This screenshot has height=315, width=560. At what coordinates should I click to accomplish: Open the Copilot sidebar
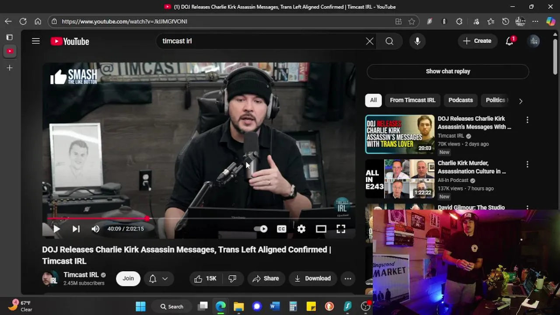click(x=551, y=21)
